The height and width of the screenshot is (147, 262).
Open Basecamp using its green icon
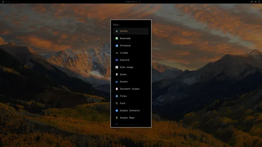[117, 38]
